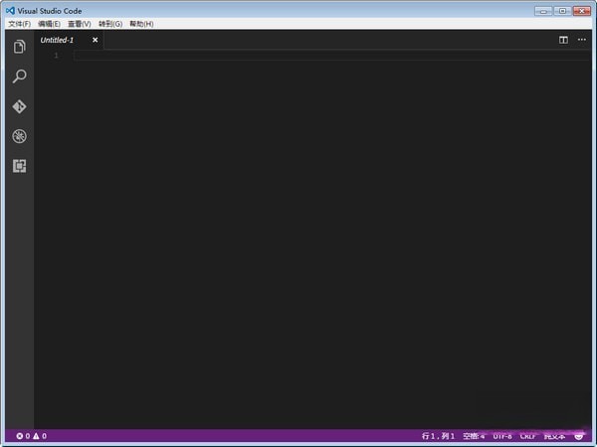Click the 行 1, 列 1 cursor position indicator
The height and width of the screenshot is (447, 597).
pyautogui.click(x=438, y=436)
